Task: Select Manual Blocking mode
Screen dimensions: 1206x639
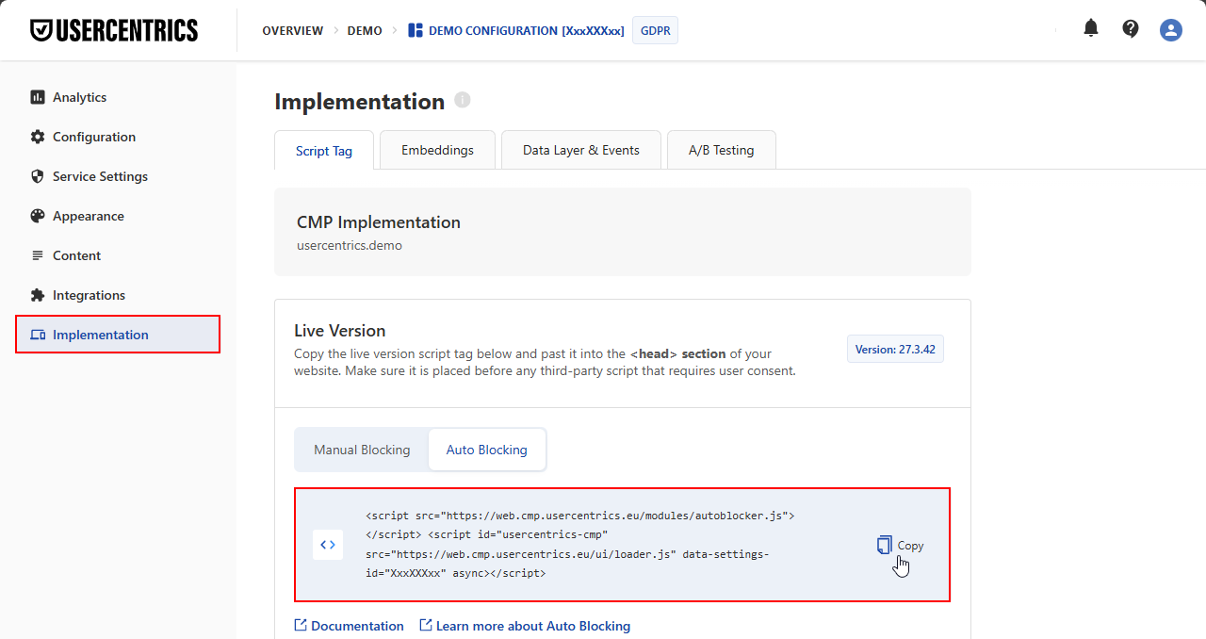Action: [362, 450]
